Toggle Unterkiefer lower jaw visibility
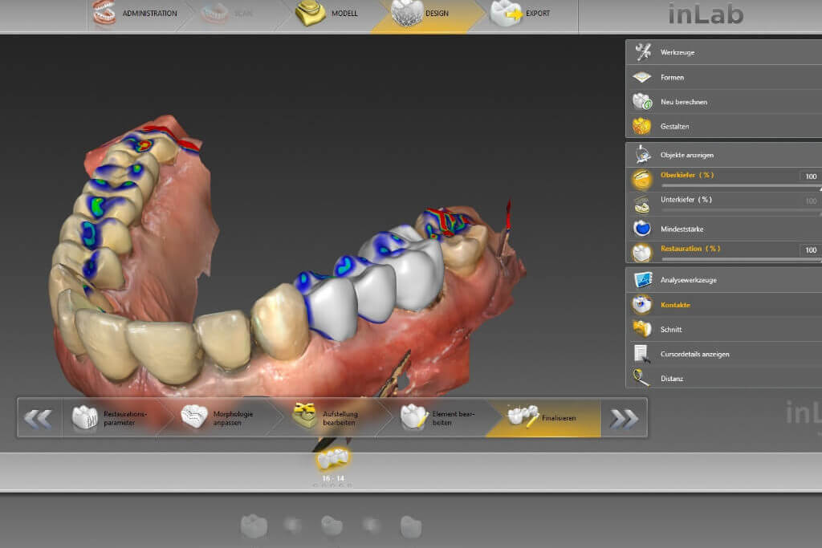Screen dimensions: 822x548 point(642,202)
